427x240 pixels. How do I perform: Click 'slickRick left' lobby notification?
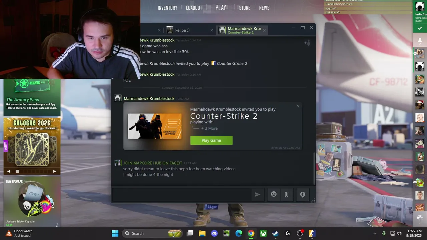pyautogui.click(x=333, y=13)
